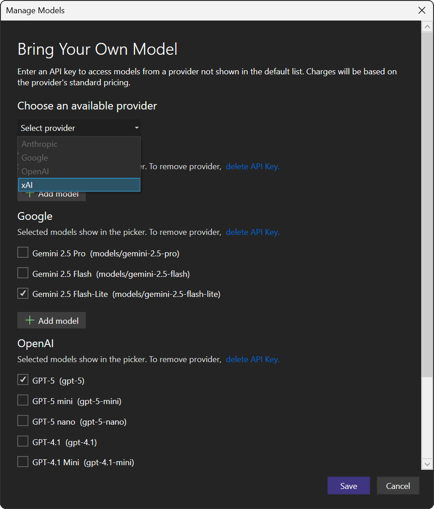Open the Select provider combo box
Viewport: 434px width, 509px height.
pyautogui.click(x=79, y=128)
